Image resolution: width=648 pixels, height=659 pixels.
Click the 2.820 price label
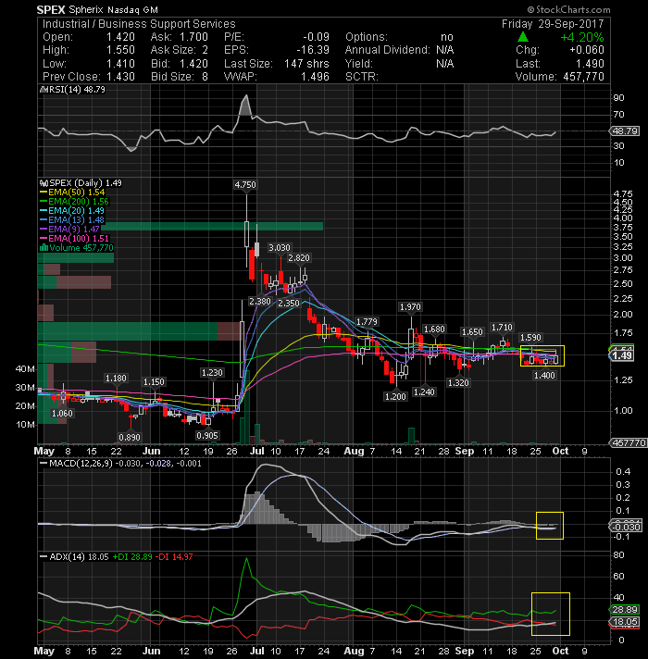pyautogui.click(x=299, y=258)
